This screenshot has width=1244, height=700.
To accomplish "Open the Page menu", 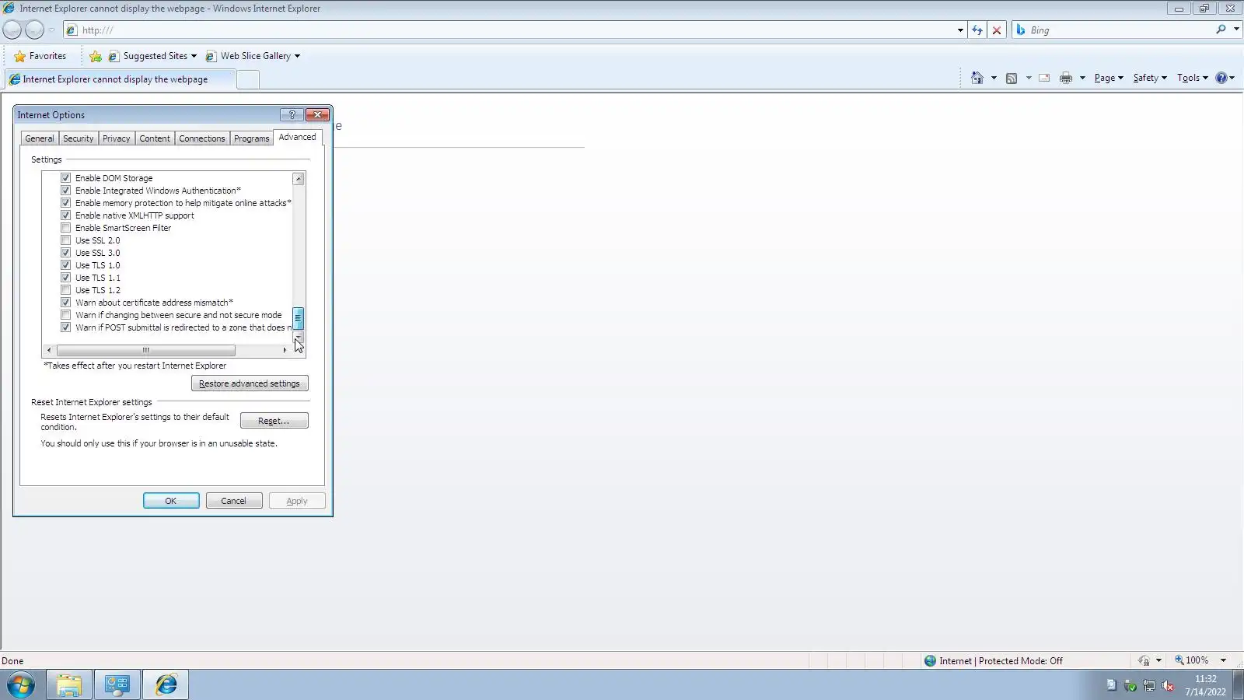I will click(x=1109, y=78).
